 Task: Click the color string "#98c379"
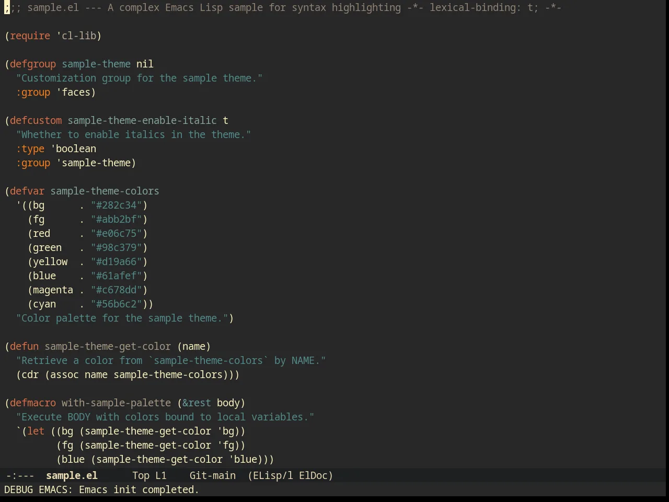pyautogui.click(x=116, y=247)
